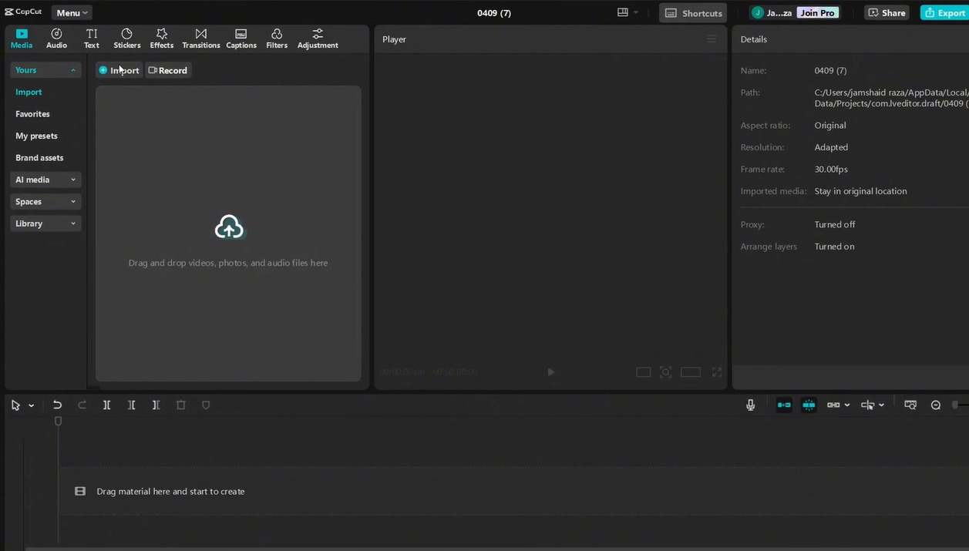Open the Stickers tab
The width and height of the screenshot is (969, 551).
[x=127, y=39]
